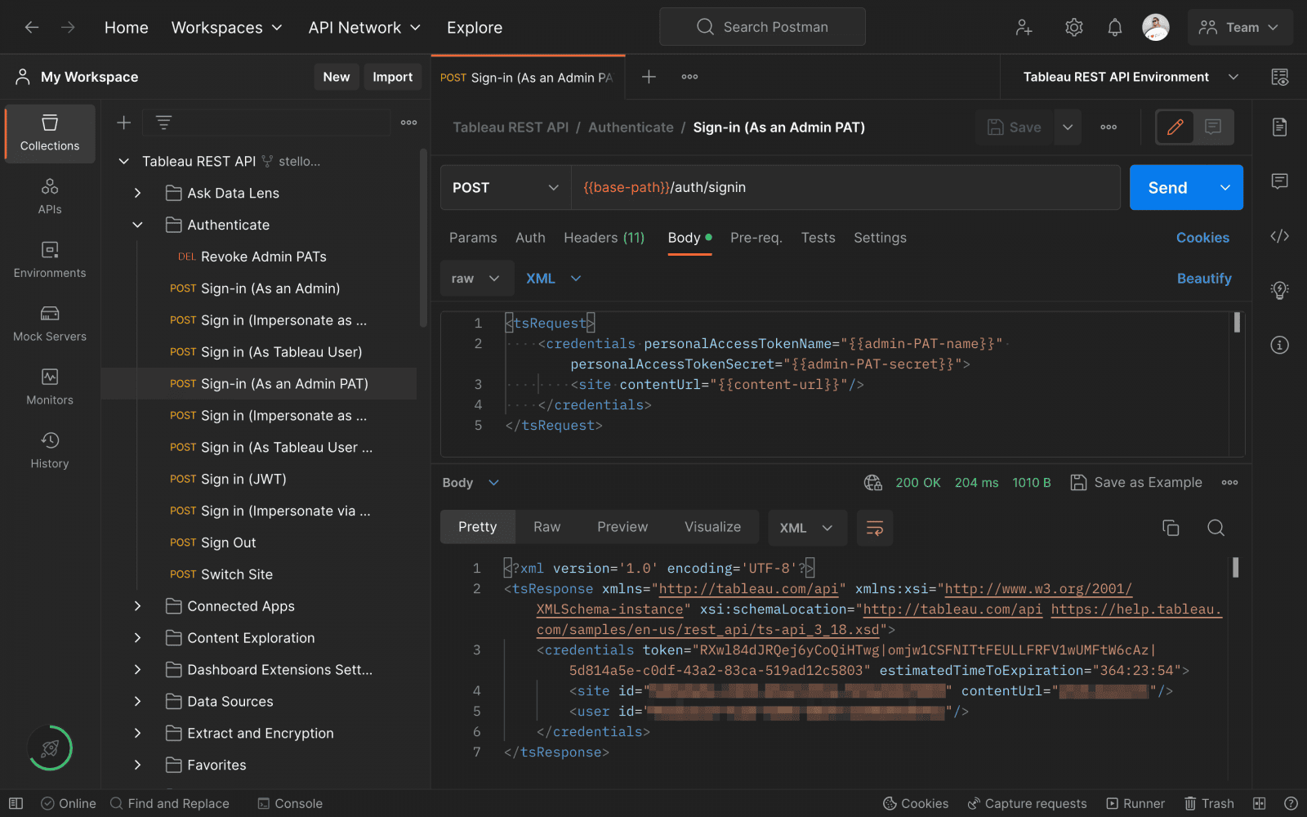Toggle line wrap in response
Image resolution: width=1307 pixels, height=817 pixels.
[x=875, y=528]
